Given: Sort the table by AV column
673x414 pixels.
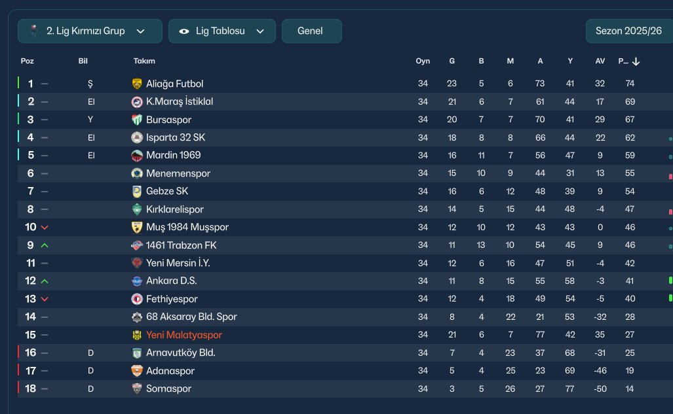Looking at the screenshot, I should pos(600,61).
